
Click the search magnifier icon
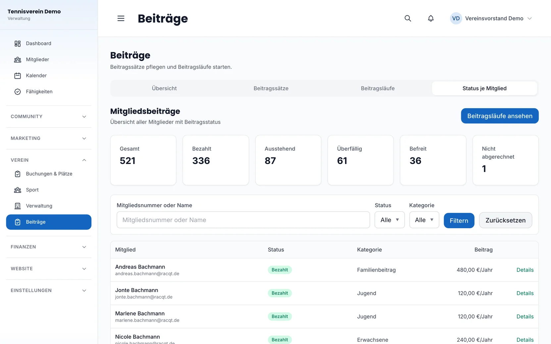click(408, 19)
